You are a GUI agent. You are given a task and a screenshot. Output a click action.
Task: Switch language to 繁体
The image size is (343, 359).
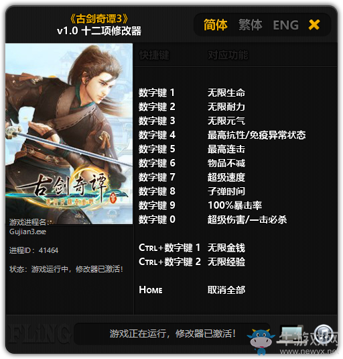click(x=251, y=25)
